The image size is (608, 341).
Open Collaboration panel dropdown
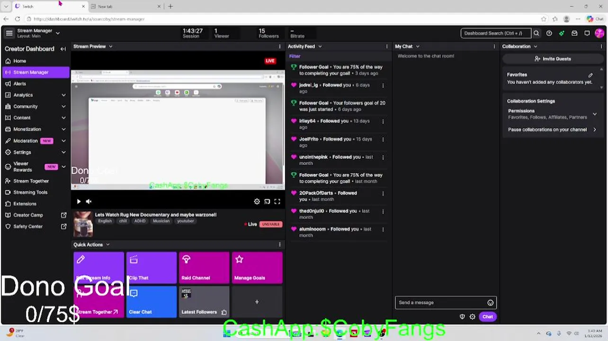(535, 46)
